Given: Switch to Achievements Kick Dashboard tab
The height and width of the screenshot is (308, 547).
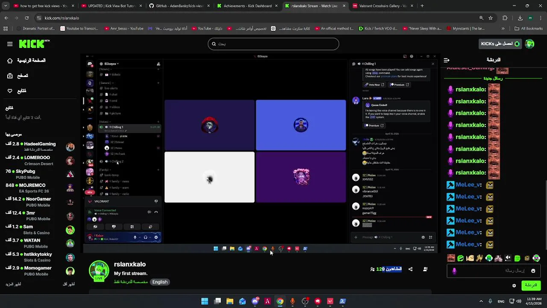Looking at the screenshot, I should pyautogui.click(x=247, y=6).
